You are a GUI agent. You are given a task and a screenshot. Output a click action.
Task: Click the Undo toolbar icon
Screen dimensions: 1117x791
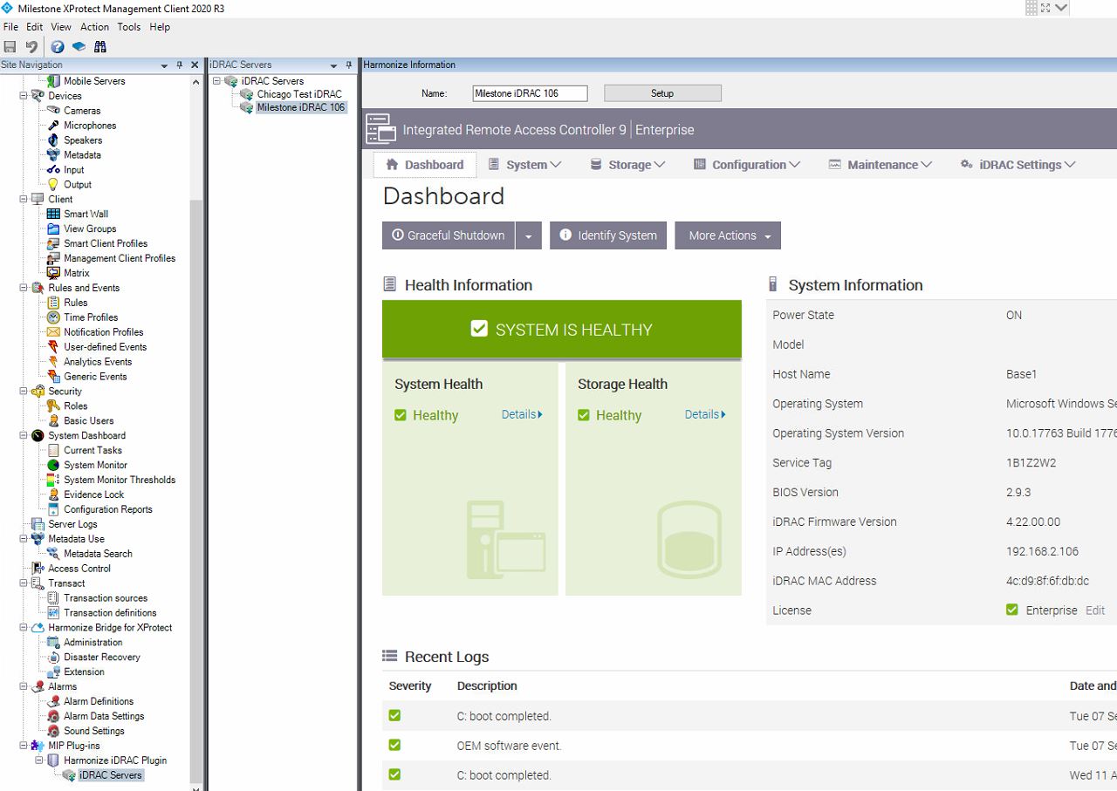click(x=31, y=46)
